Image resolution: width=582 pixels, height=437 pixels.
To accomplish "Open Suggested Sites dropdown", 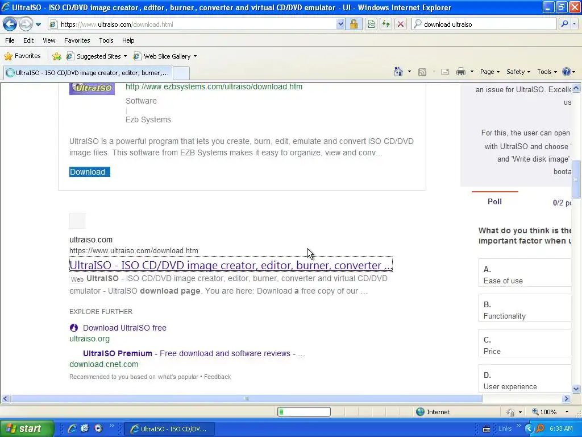I will coord(97,56).
